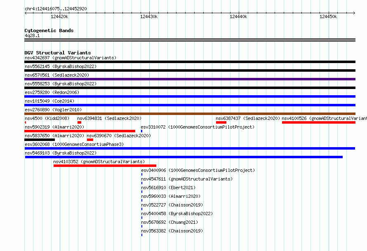
Task: Open the nsv6570561 Sedlazeck2020 variant label
Action: click(57, 75)
